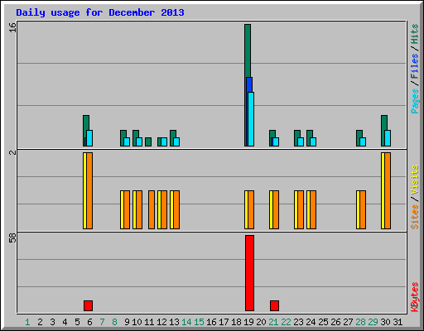Screen dimensions: 424x331
Task: Click the green day "8" weekend label
Action: (x=114, y=322)
